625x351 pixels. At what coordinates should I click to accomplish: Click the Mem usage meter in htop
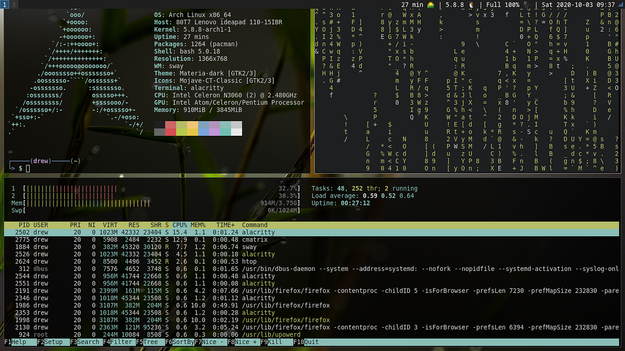(156, 203)
